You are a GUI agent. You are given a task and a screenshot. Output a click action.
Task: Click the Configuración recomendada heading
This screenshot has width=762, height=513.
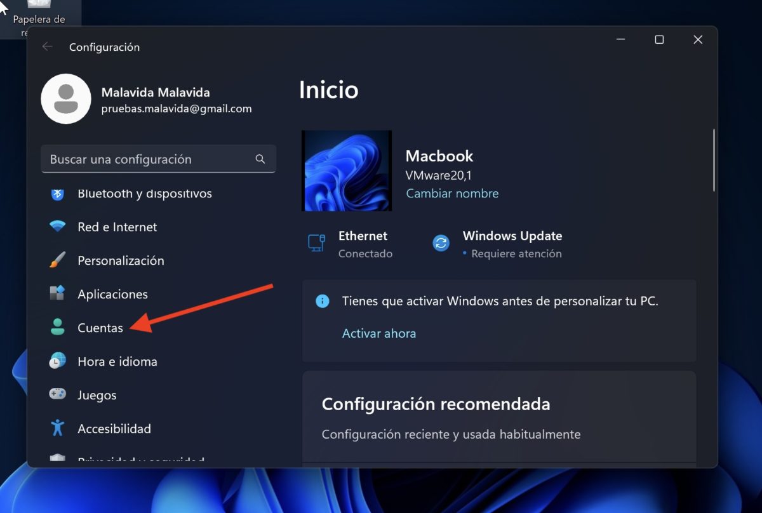coord(436,404)
